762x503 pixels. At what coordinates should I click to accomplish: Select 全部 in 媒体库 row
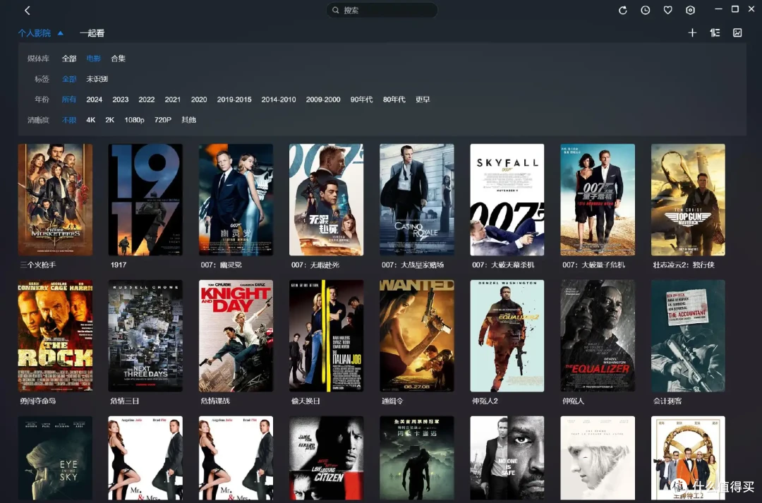[69, 59]
